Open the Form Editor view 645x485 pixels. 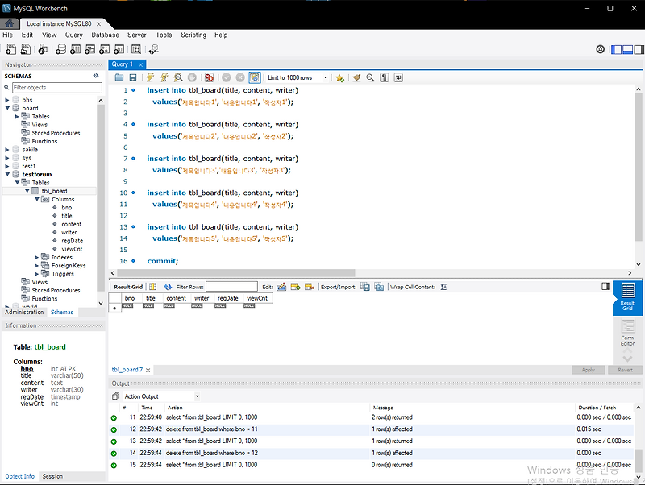click(x=627, y=332)
